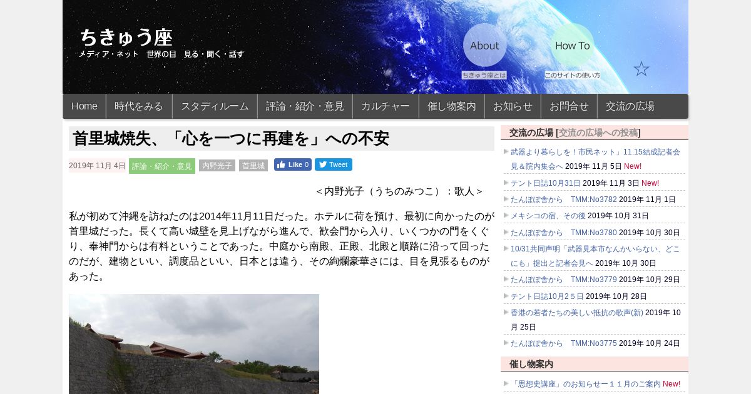
Task: Open the Home menu item
Action: (84, 106)
